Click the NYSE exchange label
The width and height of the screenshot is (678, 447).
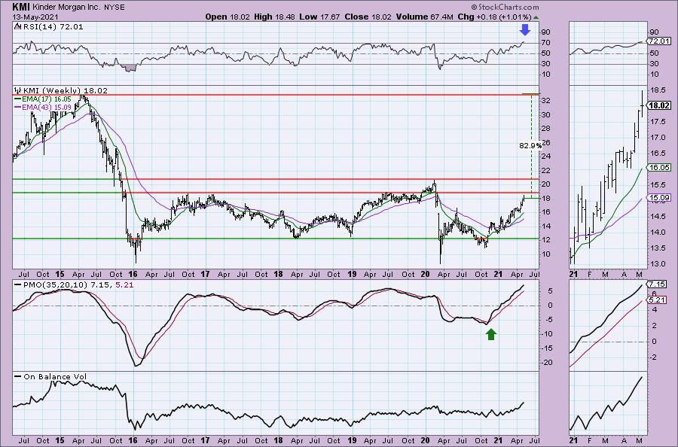coord(115,8)
